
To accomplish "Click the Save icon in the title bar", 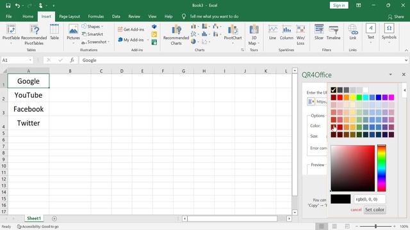I will click(8, 6).
